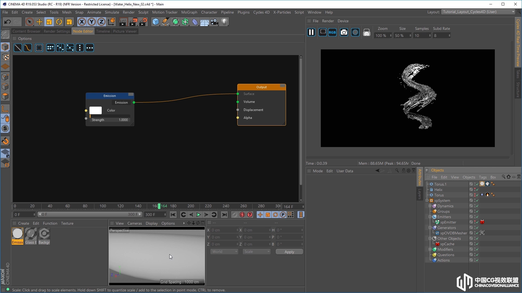This screenshot has width=522, height=293.
Task: Toggle Autokeying button
Action: click(x=242, y=215)
